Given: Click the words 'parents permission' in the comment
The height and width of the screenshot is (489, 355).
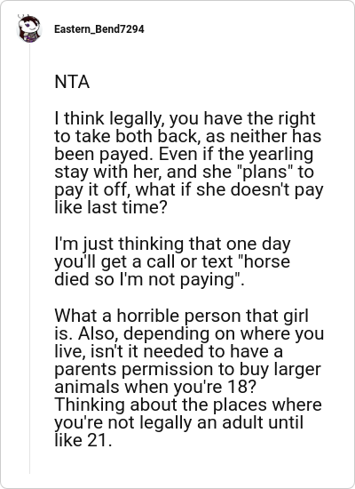Looking at the screenshot, I should [x=134, y=369].
